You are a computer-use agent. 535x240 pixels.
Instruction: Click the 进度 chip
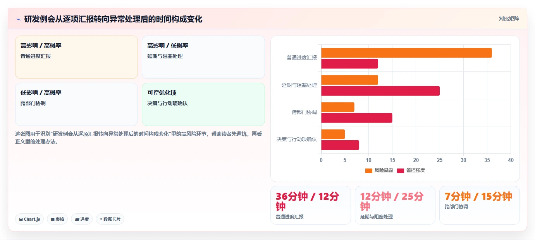coord(82,219)
